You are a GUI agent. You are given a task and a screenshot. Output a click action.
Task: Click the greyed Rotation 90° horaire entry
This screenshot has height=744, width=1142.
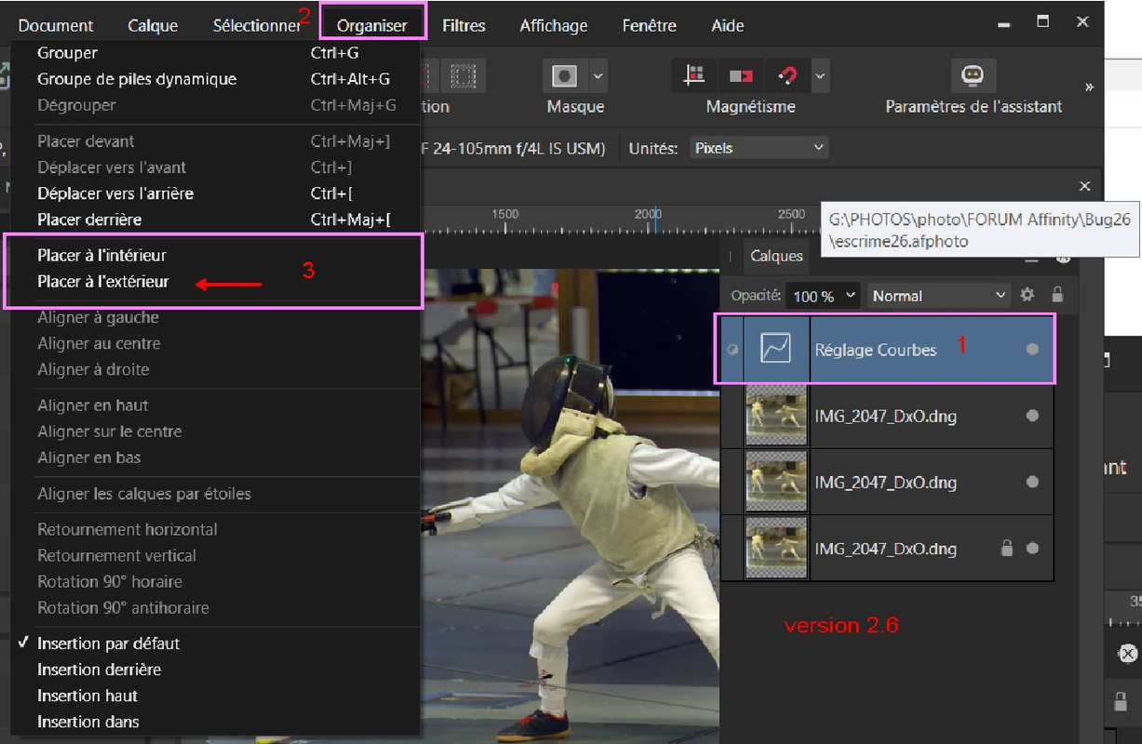click(x=214, y=581)
